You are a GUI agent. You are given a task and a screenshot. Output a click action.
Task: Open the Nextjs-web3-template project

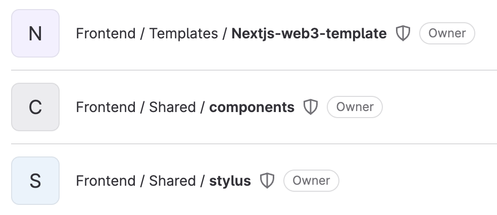pos(309,33)
